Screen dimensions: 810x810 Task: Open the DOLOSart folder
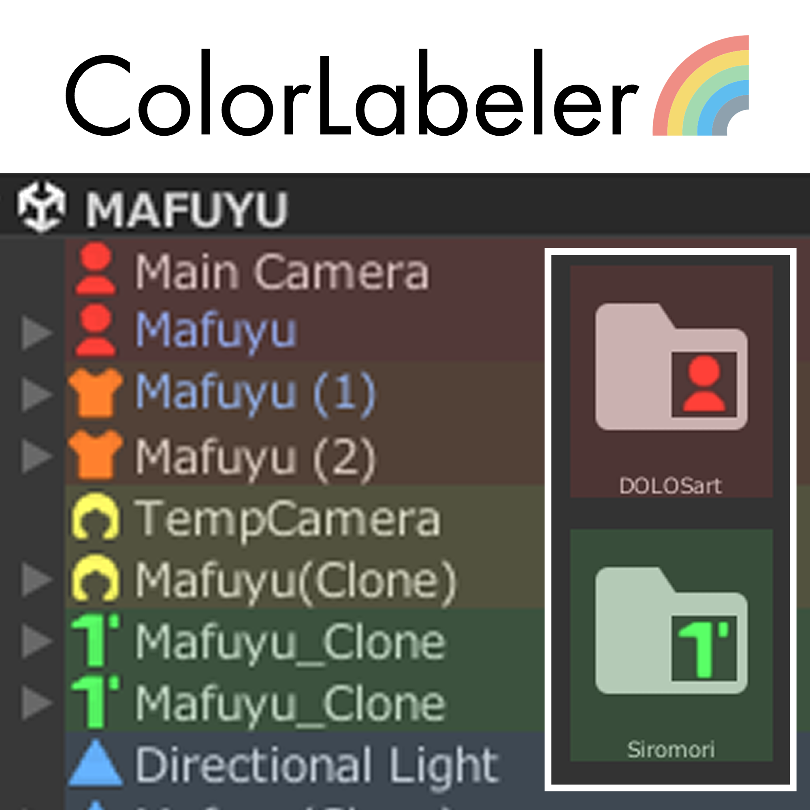click(x=671, y=381)
